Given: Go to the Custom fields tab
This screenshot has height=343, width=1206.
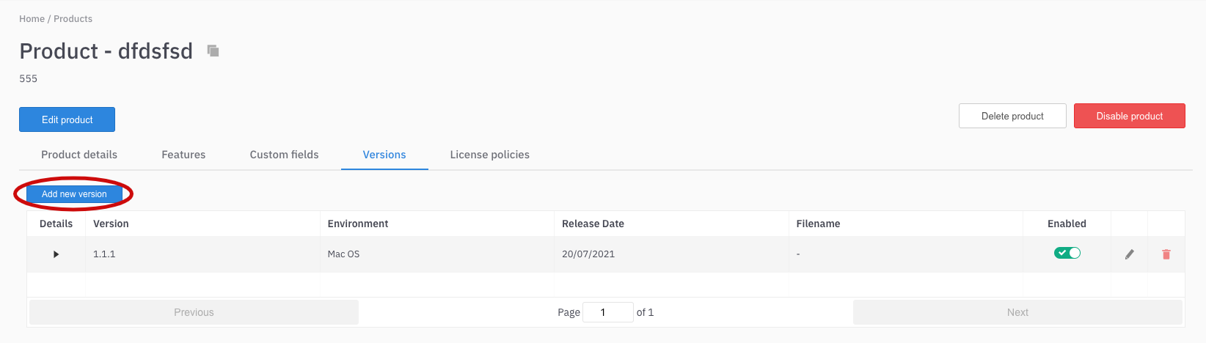Looking at the screenshot, I should coord(284,155).
